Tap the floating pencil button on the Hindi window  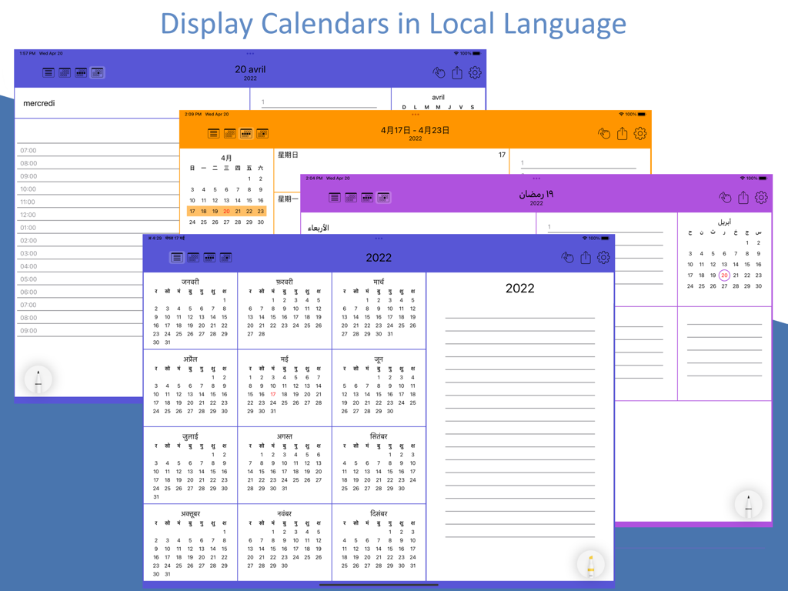(589, 563)
